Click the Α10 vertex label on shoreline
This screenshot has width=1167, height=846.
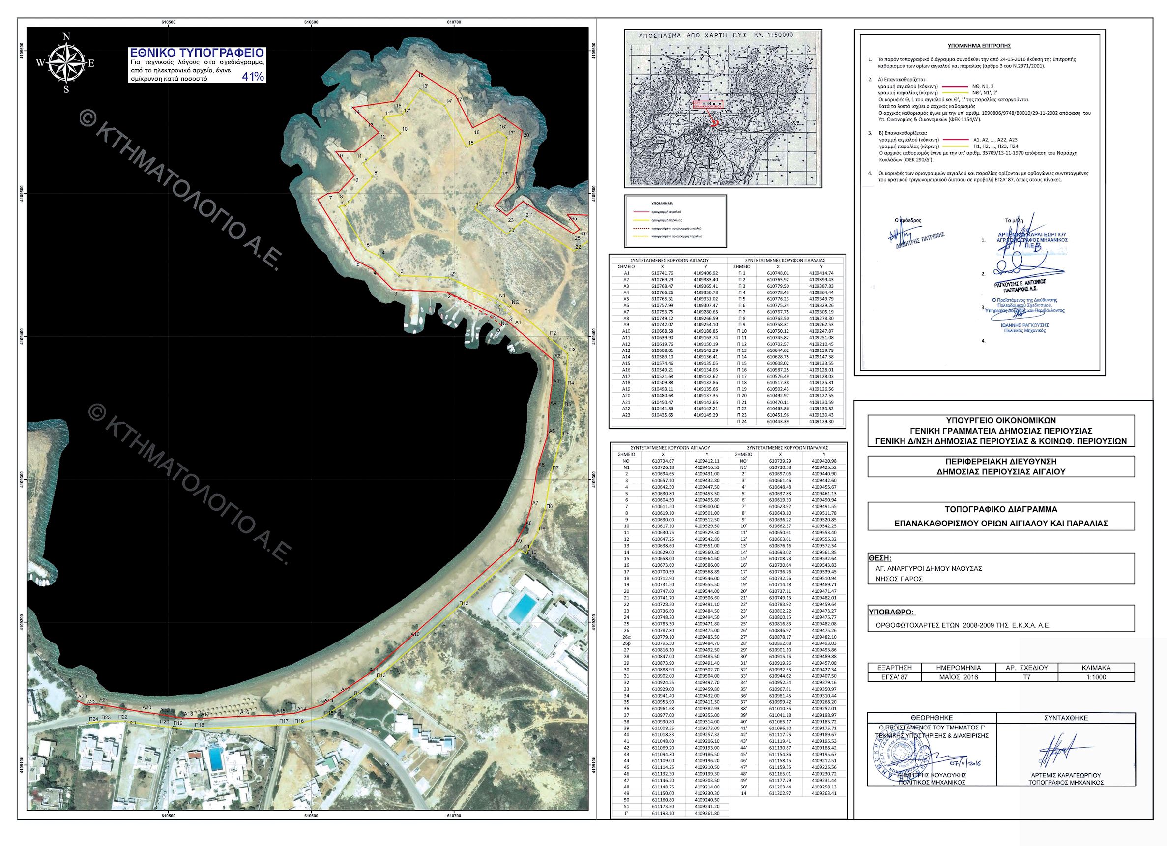point(415,634)
